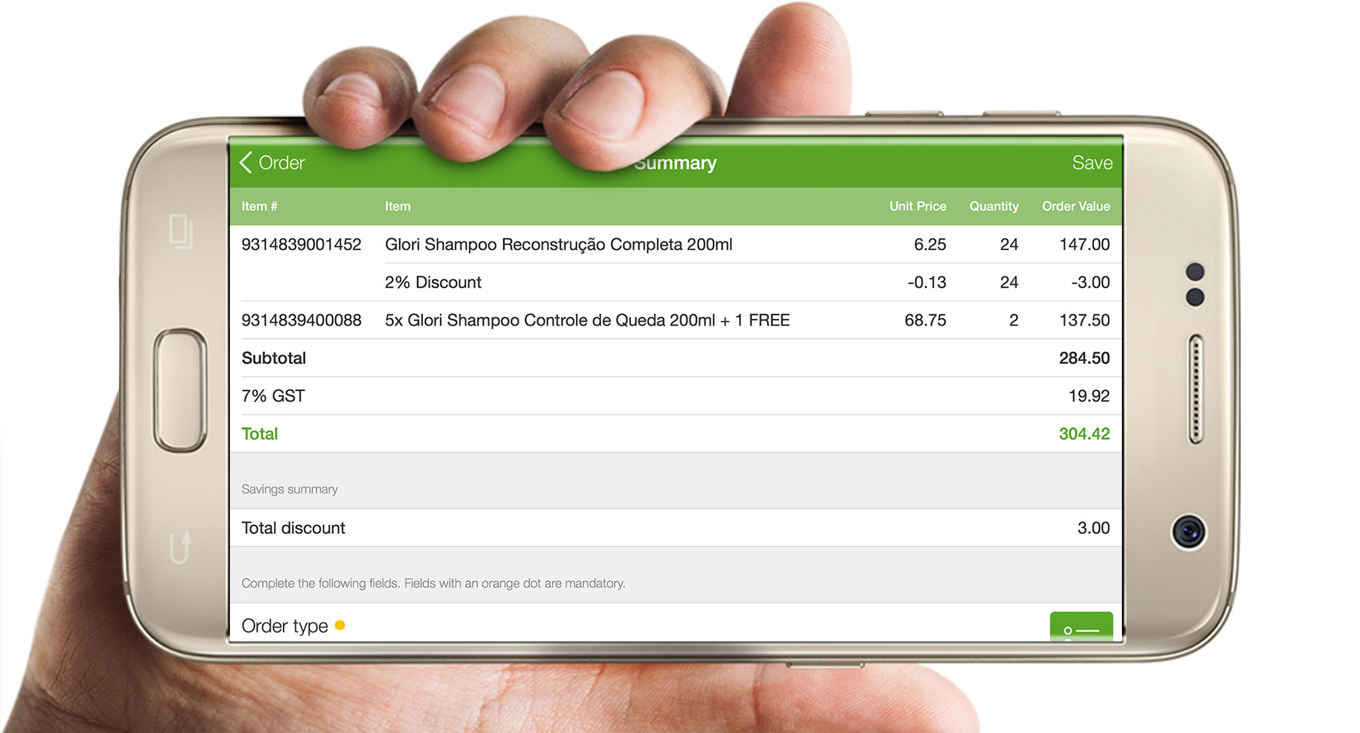Tap the back chevron beside Order
1360x733 pixels.
point(245,163)
